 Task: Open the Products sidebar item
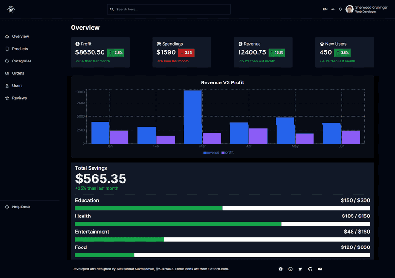coord(20,49)
